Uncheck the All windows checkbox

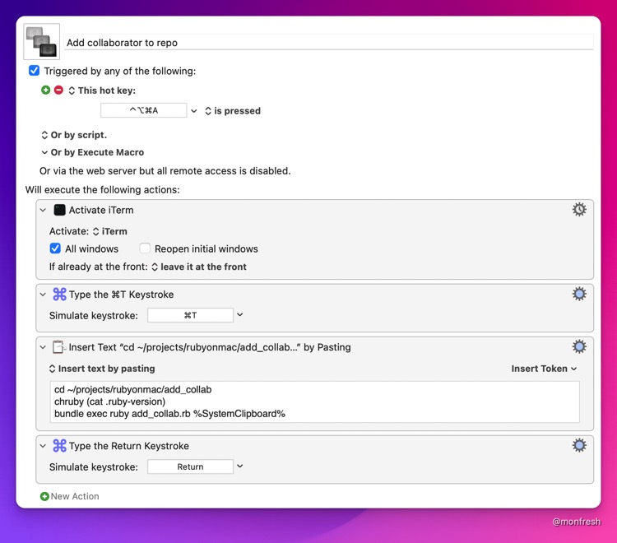click(55, 248)
